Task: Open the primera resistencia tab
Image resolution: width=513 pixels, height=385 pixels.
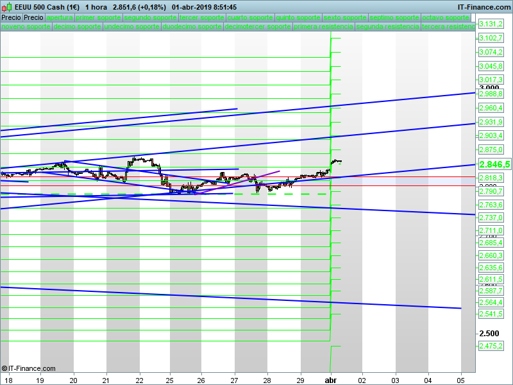Action: (323, 28)
